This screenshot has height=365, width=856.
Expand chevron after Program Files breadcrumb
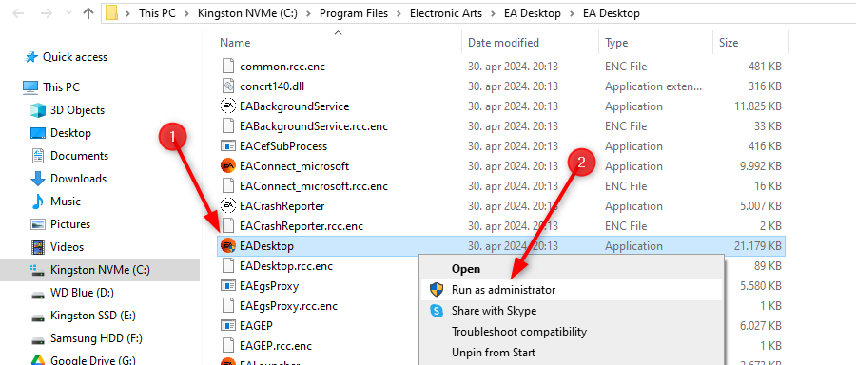pos(399,13)
